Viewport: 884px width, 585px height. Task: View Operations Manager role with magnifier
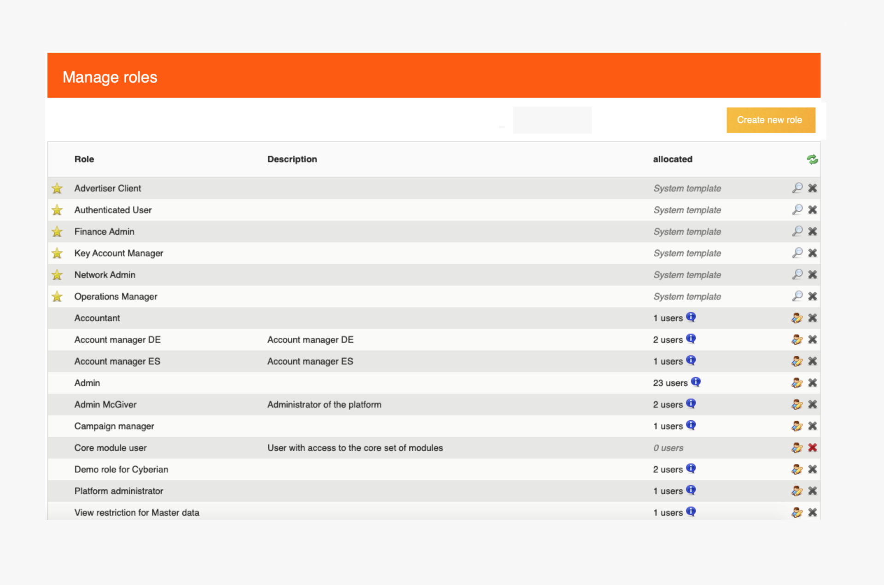pos(797,296)
